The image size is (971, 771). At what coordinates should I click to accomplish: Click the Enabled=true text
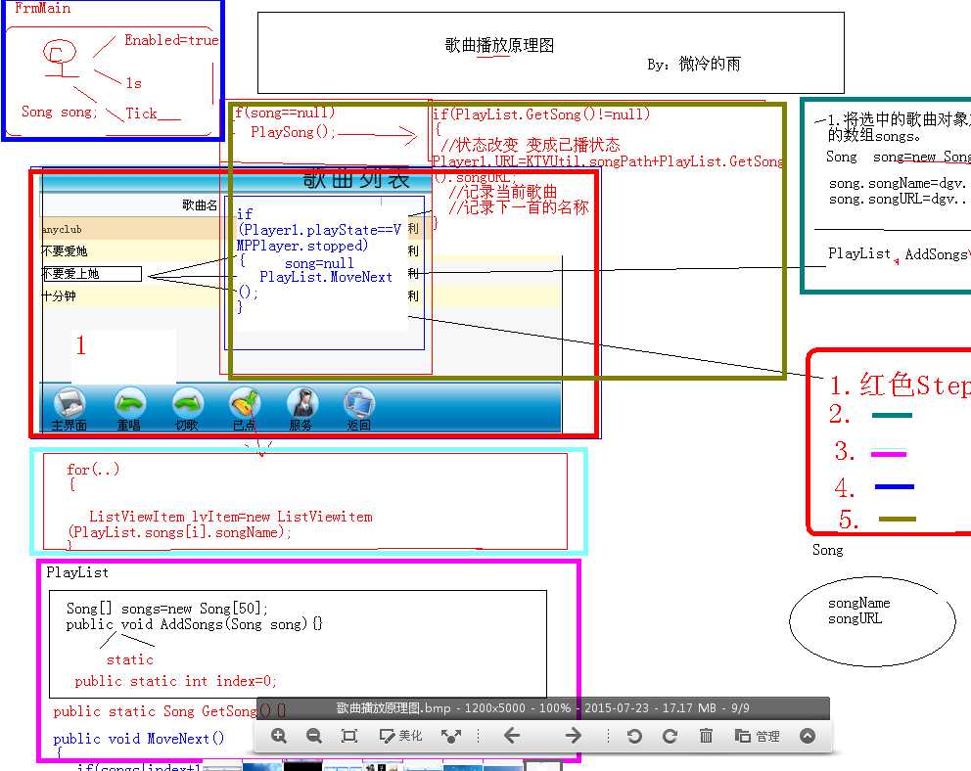pos(171,40)
